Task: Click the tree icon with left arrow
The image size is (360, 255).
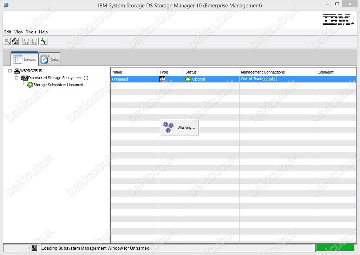Action: click(x=25, y=42)
